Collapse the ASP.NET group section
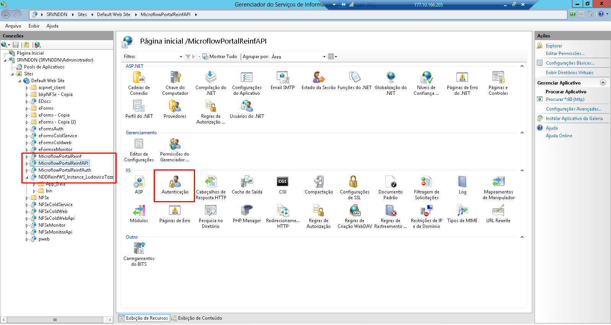 [x=522, y=66]
